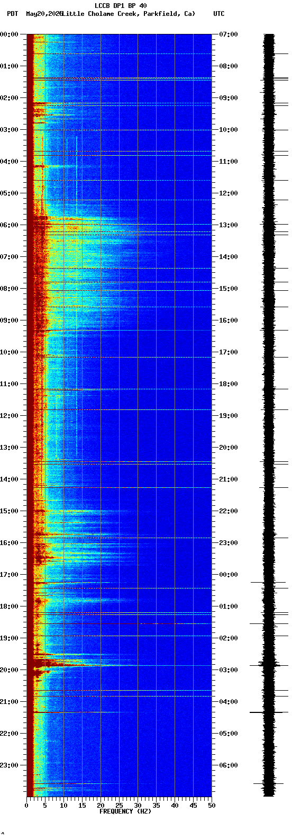Viewport: 292px width, 839px height.
Task: Click UTC axis label "10:00"
Action: tap(229, 130)
